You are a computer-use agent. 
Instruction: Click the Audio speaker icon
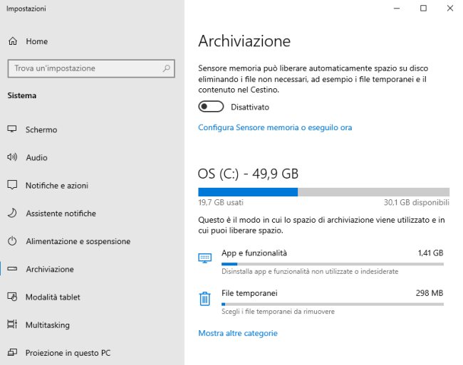click(x=12, y=157)
